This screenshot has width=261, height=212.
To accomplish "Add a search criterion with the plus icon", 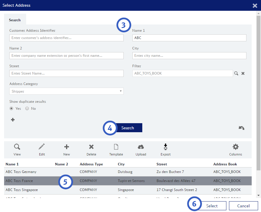I will 13,120.
